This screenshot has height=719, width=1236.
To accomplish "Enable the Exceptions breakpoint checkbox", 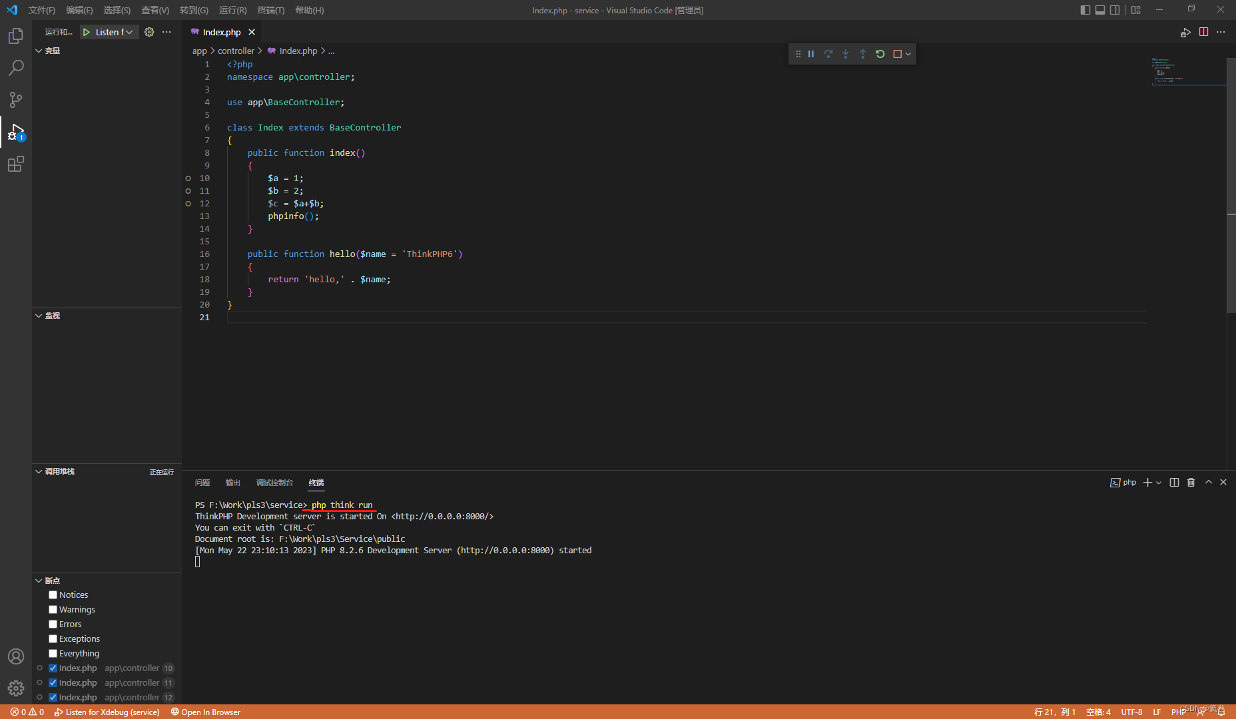I will pyautogui.click(x=53, y=638).
